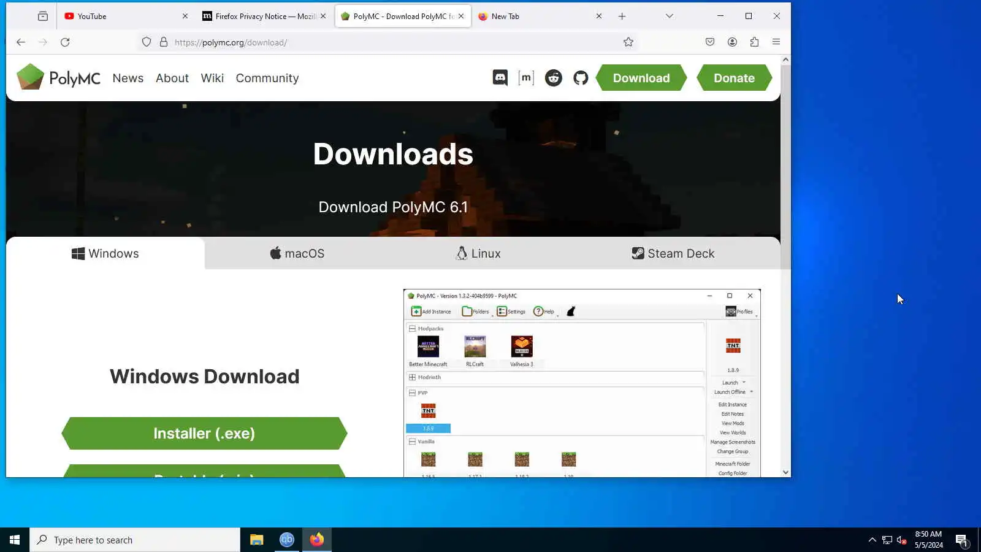Open the PolyMC Discord icon link
The width and height of the screenshot is (981, 552).
pos(500,78)
